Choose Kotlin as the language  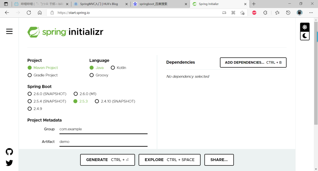(x=113, y=68)
